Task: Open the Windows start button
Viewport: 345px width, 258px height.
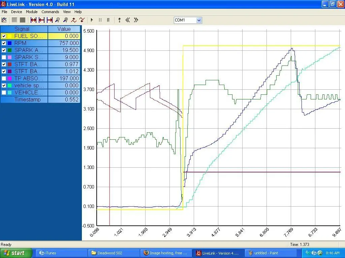Action: tap(16, 253)
